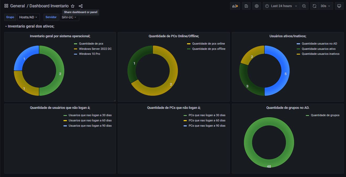Click the dashboards grid icon beside General
Viewport: 346px width, 177px height.
[6, 6]
